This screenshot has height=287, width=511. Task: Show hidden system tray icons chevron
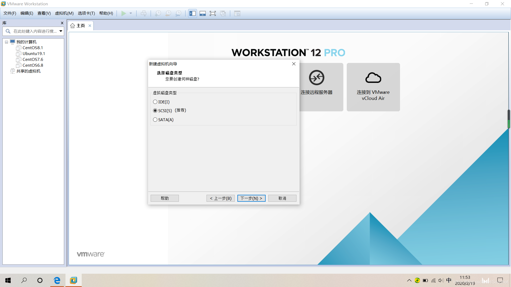pos(409,281)
